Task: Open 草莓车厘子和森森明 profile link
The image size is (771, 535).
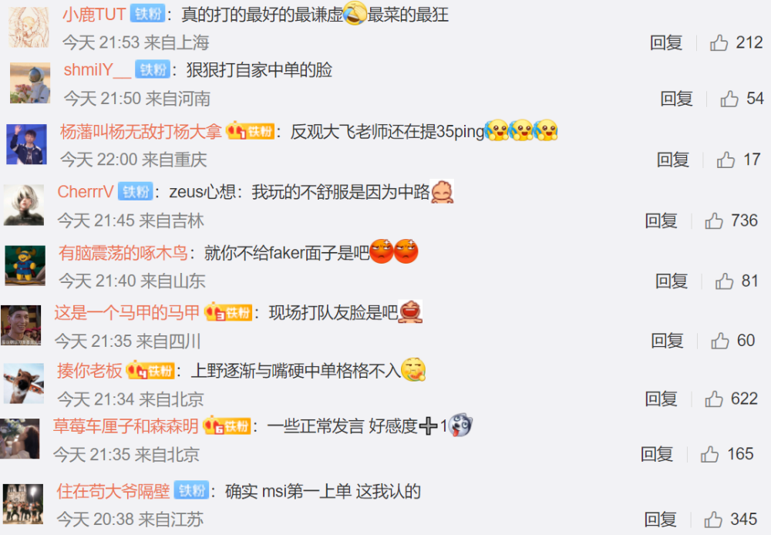Action: [x=126, y=426]
